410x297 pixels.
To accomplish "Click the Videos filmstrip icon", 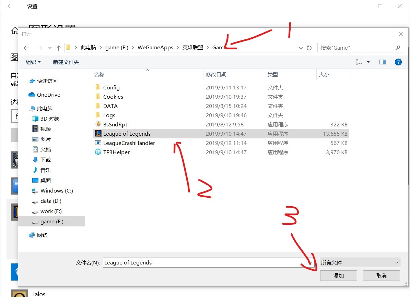I will [35, 129].
